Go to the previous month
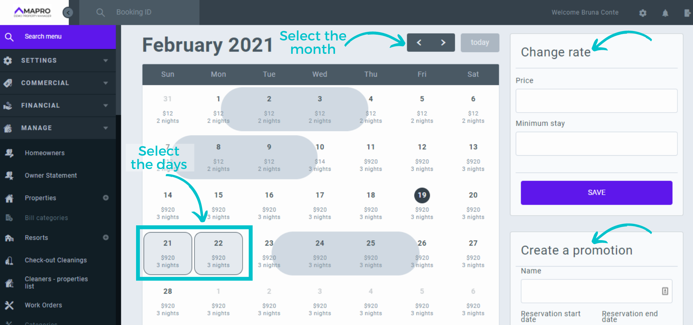The image size is (693, 325). (x=419, y=43)
